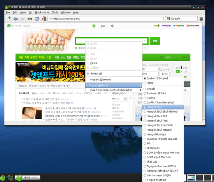Select Cedilla input method

coord(163,98)
